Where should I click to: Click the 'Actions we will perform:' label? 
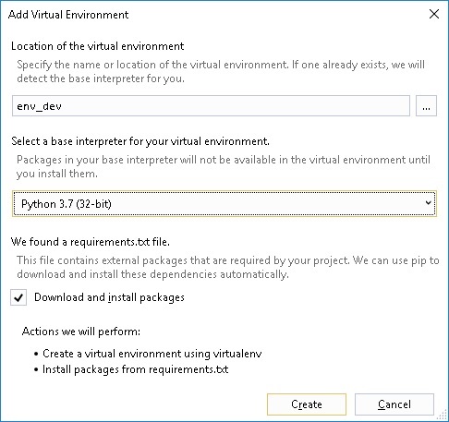(x=81, y=332)
